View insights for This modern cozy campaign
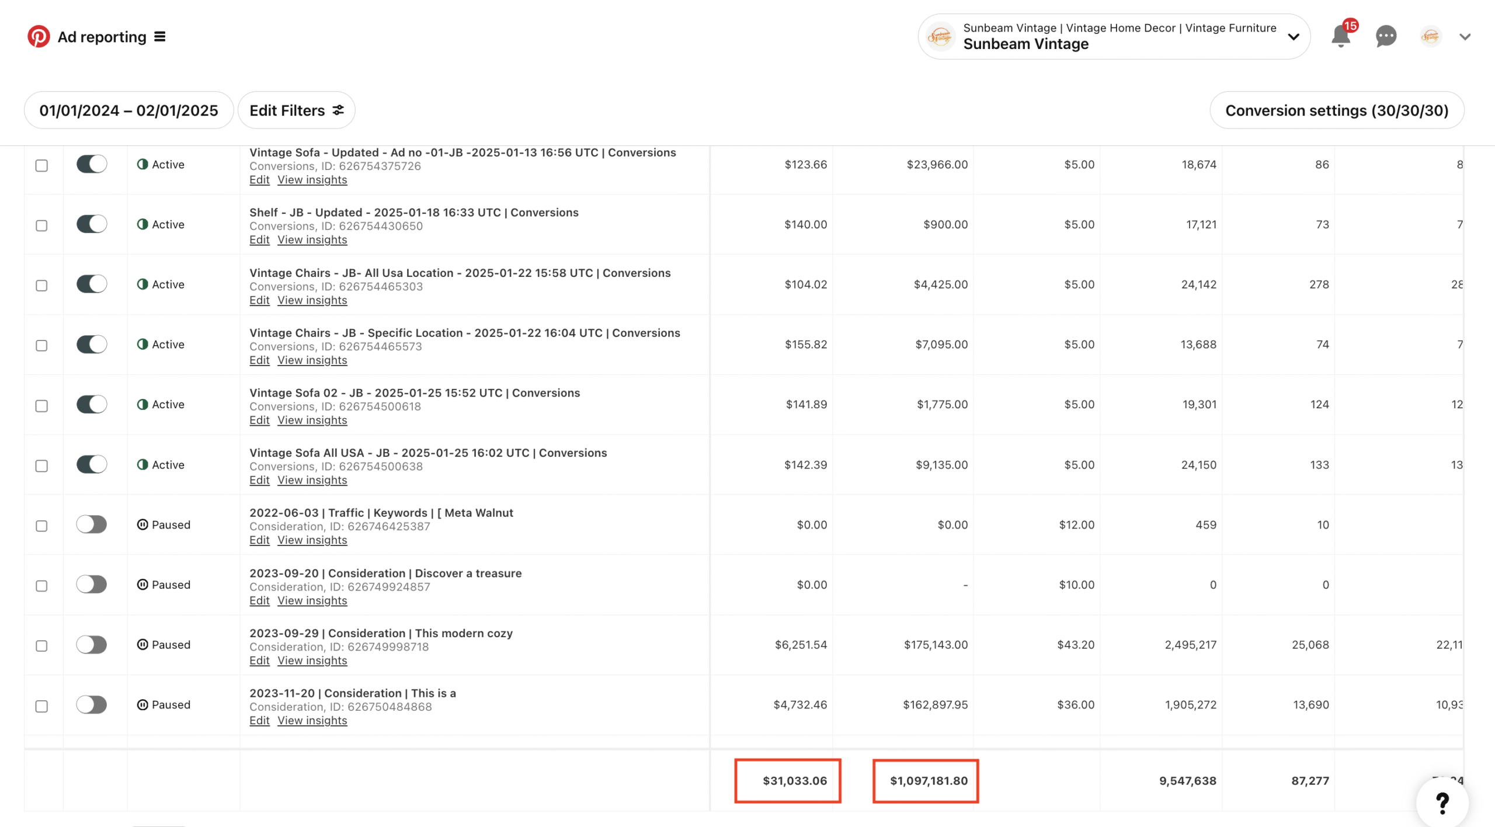Viewport: 1495px width, 827px height. tap(312, 661)
